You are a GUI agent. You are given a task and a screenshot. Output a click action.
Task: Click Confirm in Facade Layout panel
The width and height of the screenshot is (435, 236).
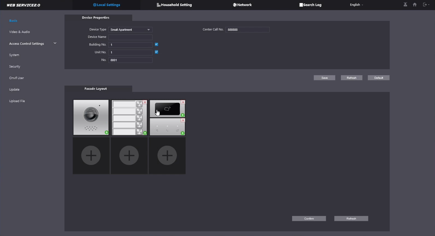click(309, 218)
